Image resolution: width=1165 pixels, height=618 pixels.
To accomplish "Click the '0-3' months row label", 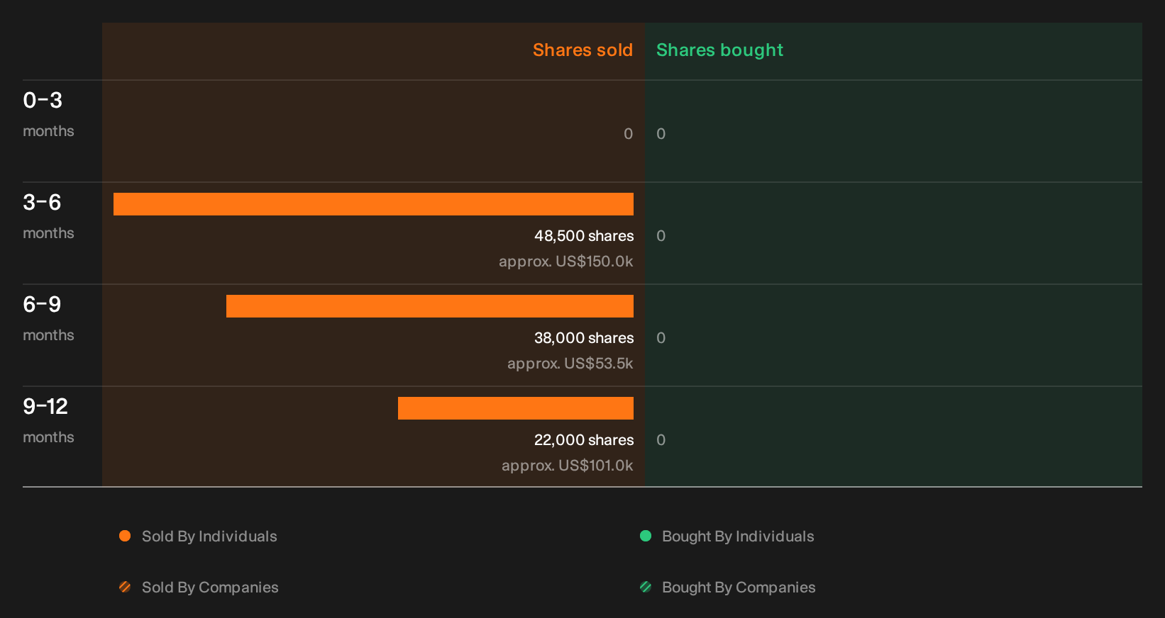I will [x=43, y=101].
